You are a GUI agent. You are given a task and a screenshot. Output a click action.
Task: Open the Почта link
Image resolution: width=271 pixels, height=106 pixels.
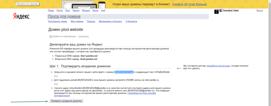60,11
